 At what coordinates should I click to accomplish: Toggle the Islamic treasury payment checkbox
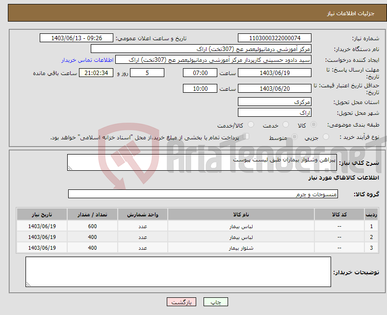246,136
